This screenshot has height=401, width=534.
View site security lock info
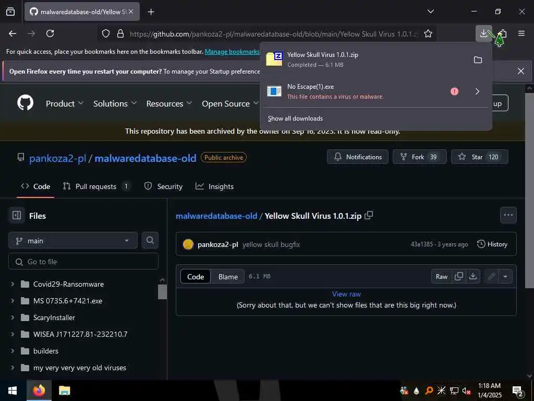click(120, 33)
